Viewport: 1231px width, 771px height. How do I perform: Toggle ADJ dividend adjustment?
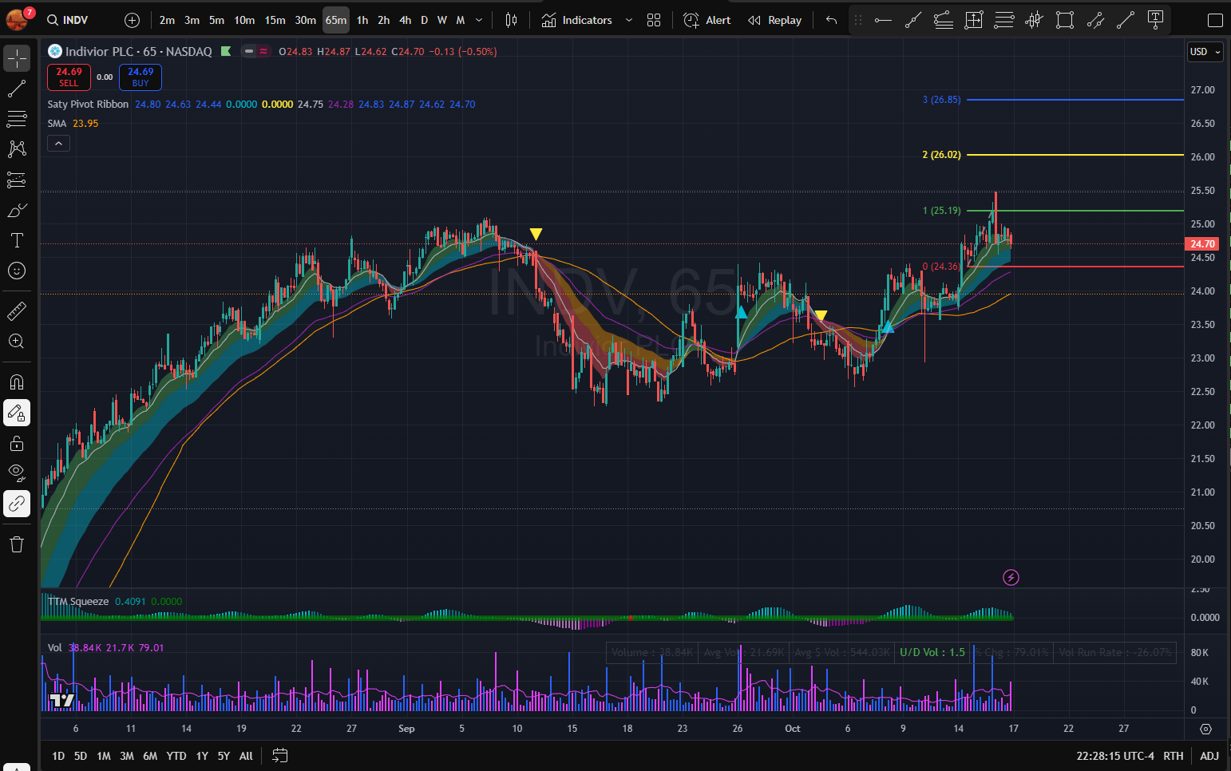pyautogui.click(x=1209, y=756)
